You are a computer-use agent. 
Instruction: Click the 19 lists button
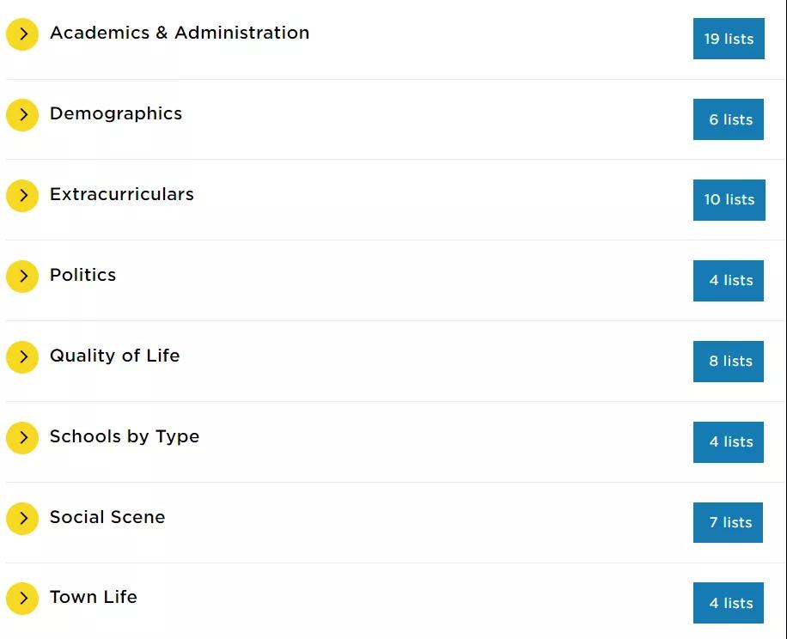click(729, 39)
